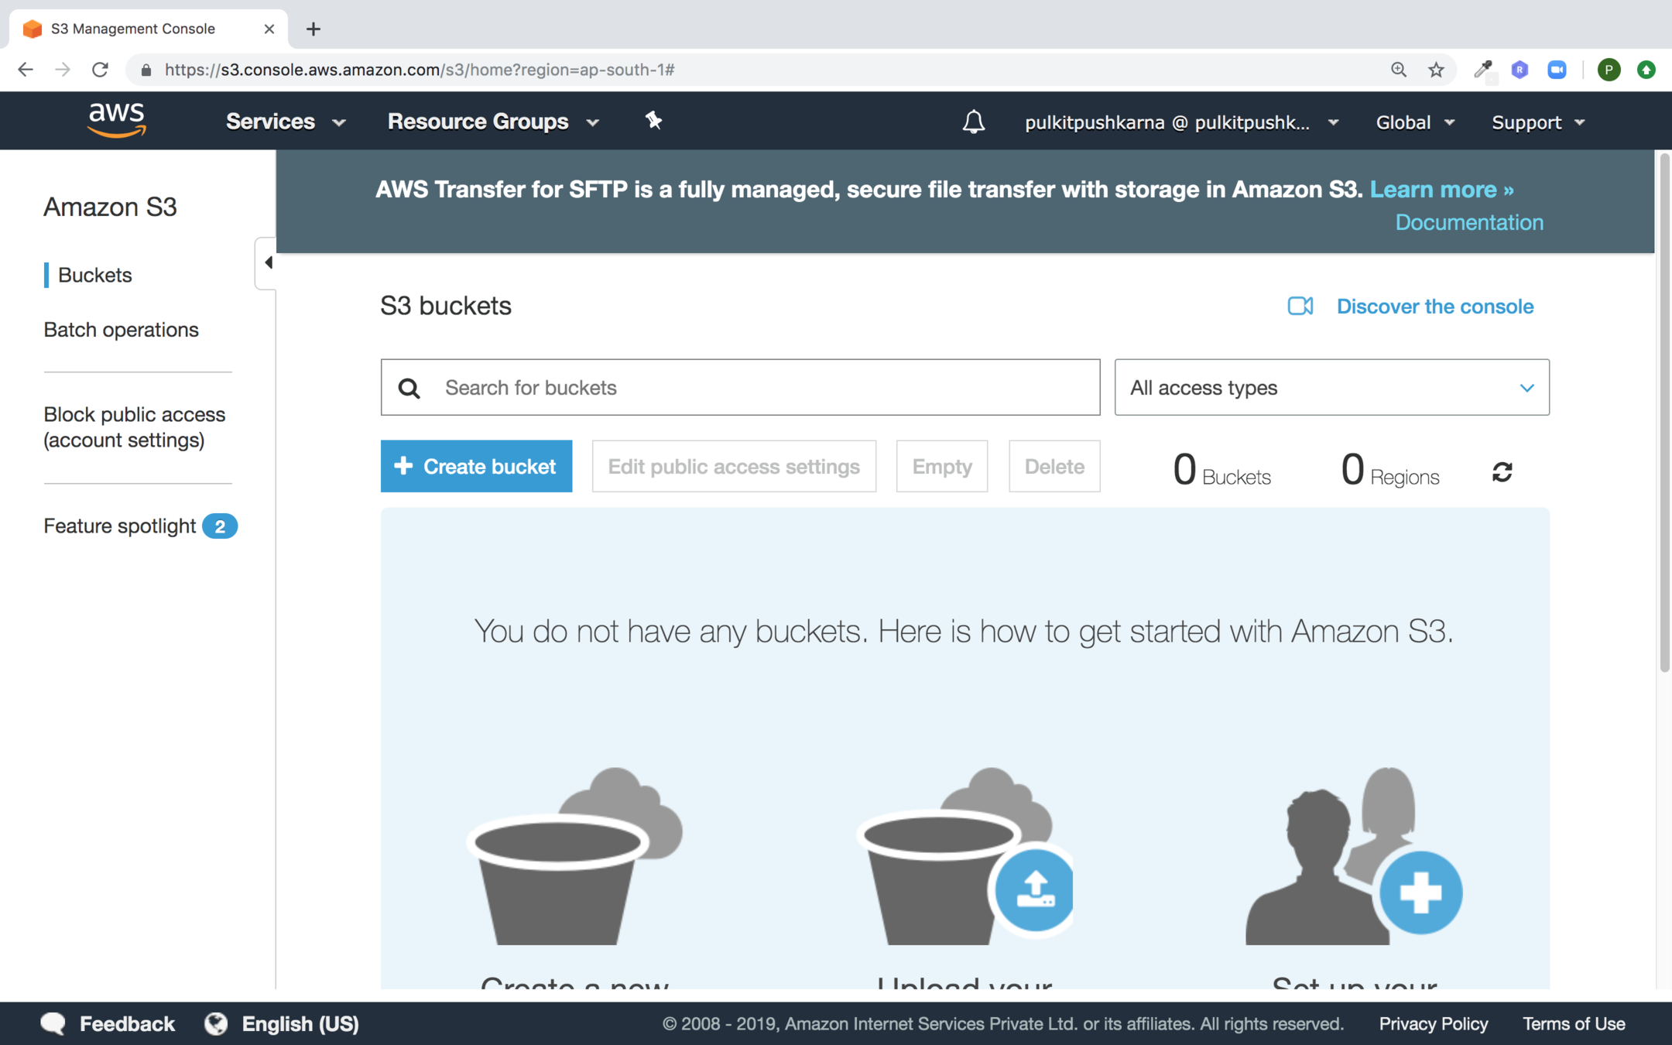Screen dimensions: 1672x1045
Task: Click the pushpin shortcut icon
Action: (653, 121)
